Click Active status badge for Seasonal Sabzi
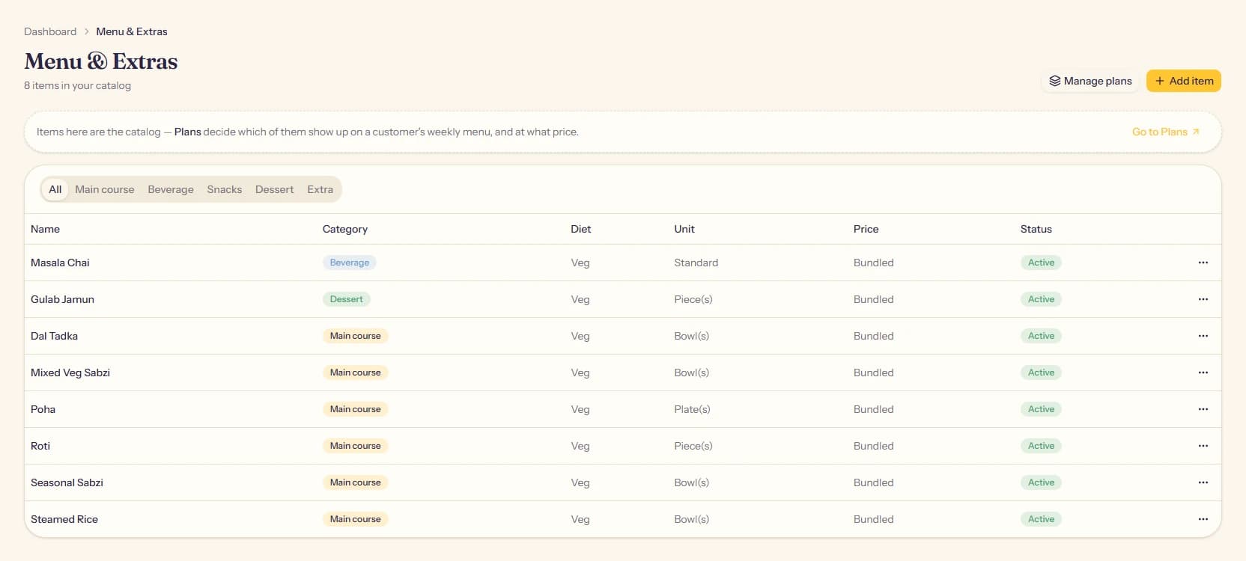Image resolution: width=1246 pixels, height=561 pixels. (1041, 482)
